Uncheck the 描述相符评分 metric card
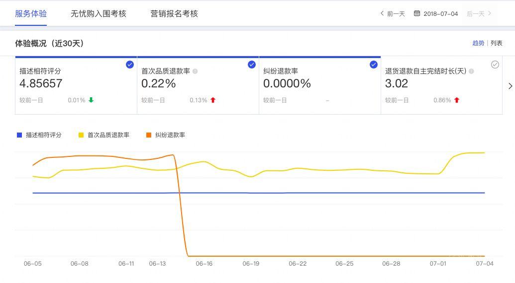The image size is (515, 283). click(130, 65)
